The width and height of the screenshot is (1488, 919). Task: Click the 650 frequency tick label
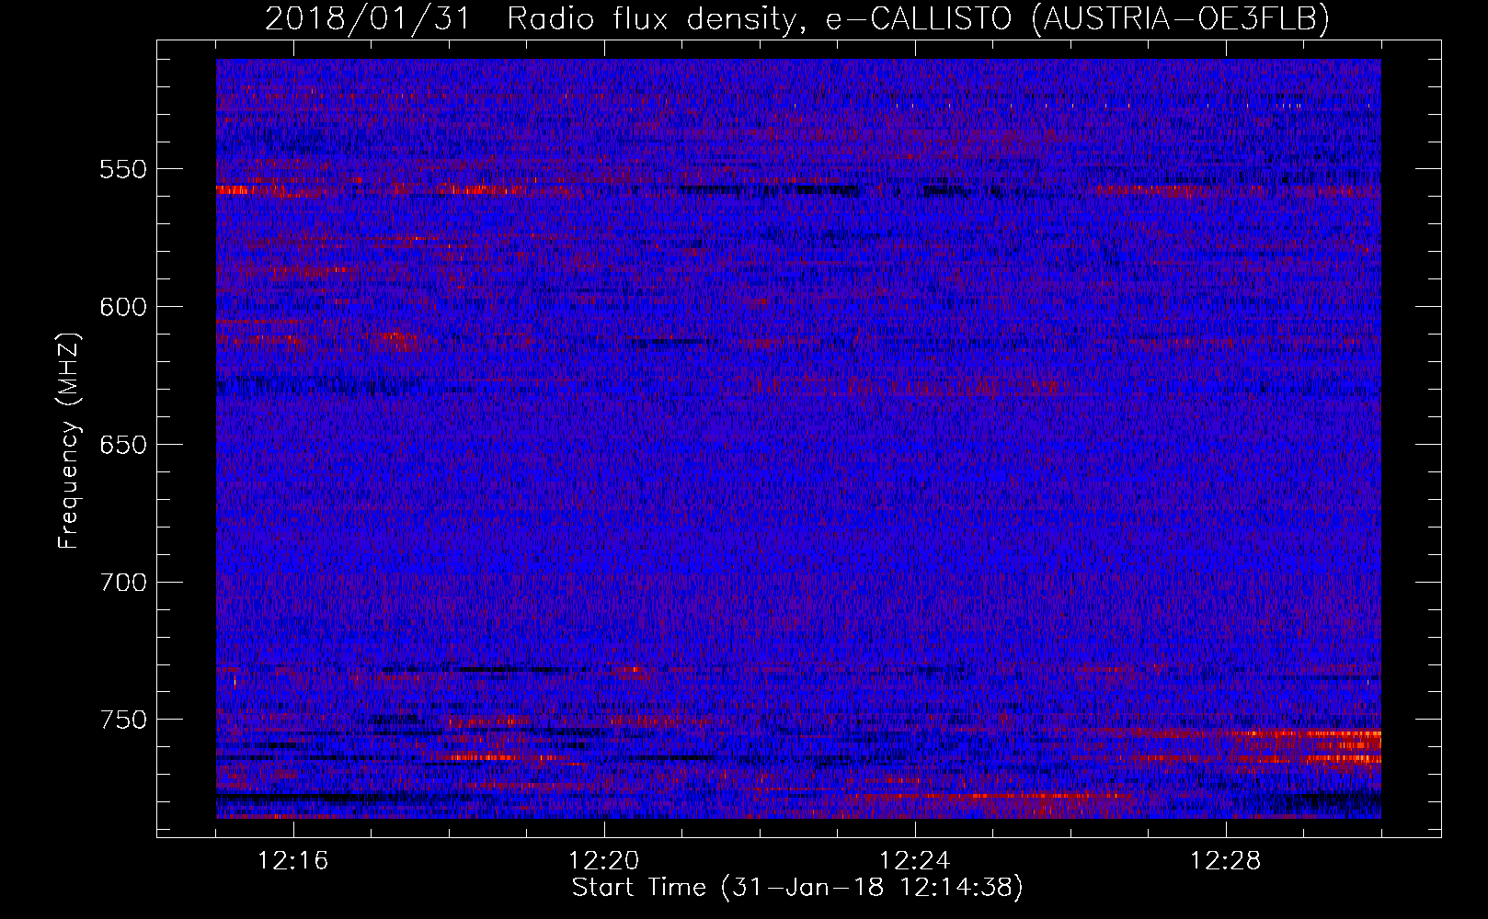123,445
